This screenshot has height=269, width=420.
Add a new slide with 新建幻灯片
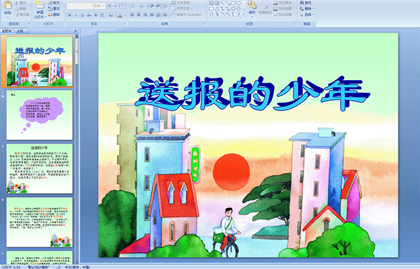(x=40, y=10)
